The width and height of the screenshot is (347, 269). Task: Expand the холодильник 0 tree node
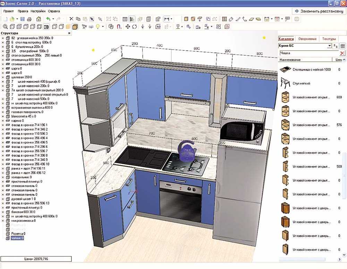tap(3, 177)
